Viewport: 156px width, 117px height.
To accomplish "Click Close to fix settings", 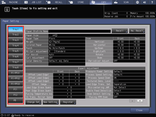I will point(140,110).
